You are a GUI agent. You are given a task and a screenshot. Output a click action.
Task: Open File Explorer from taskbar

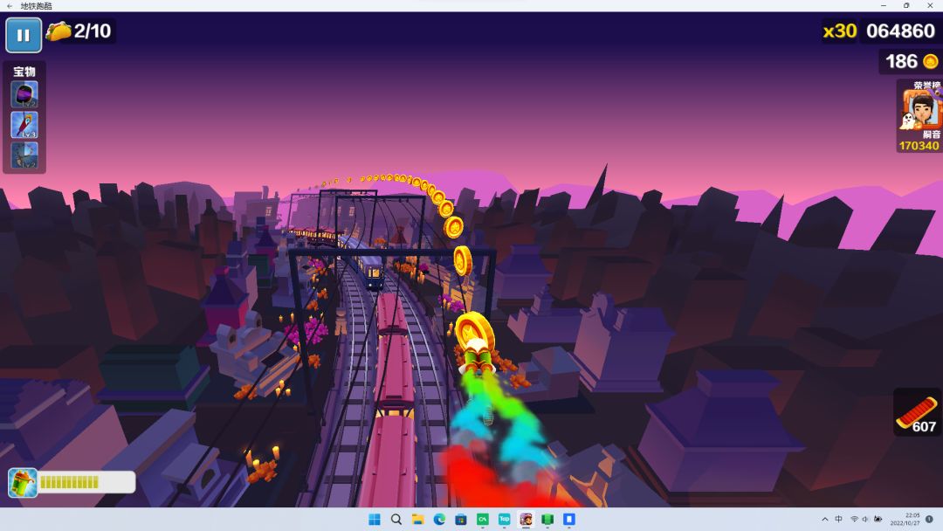tap(417, 519)
